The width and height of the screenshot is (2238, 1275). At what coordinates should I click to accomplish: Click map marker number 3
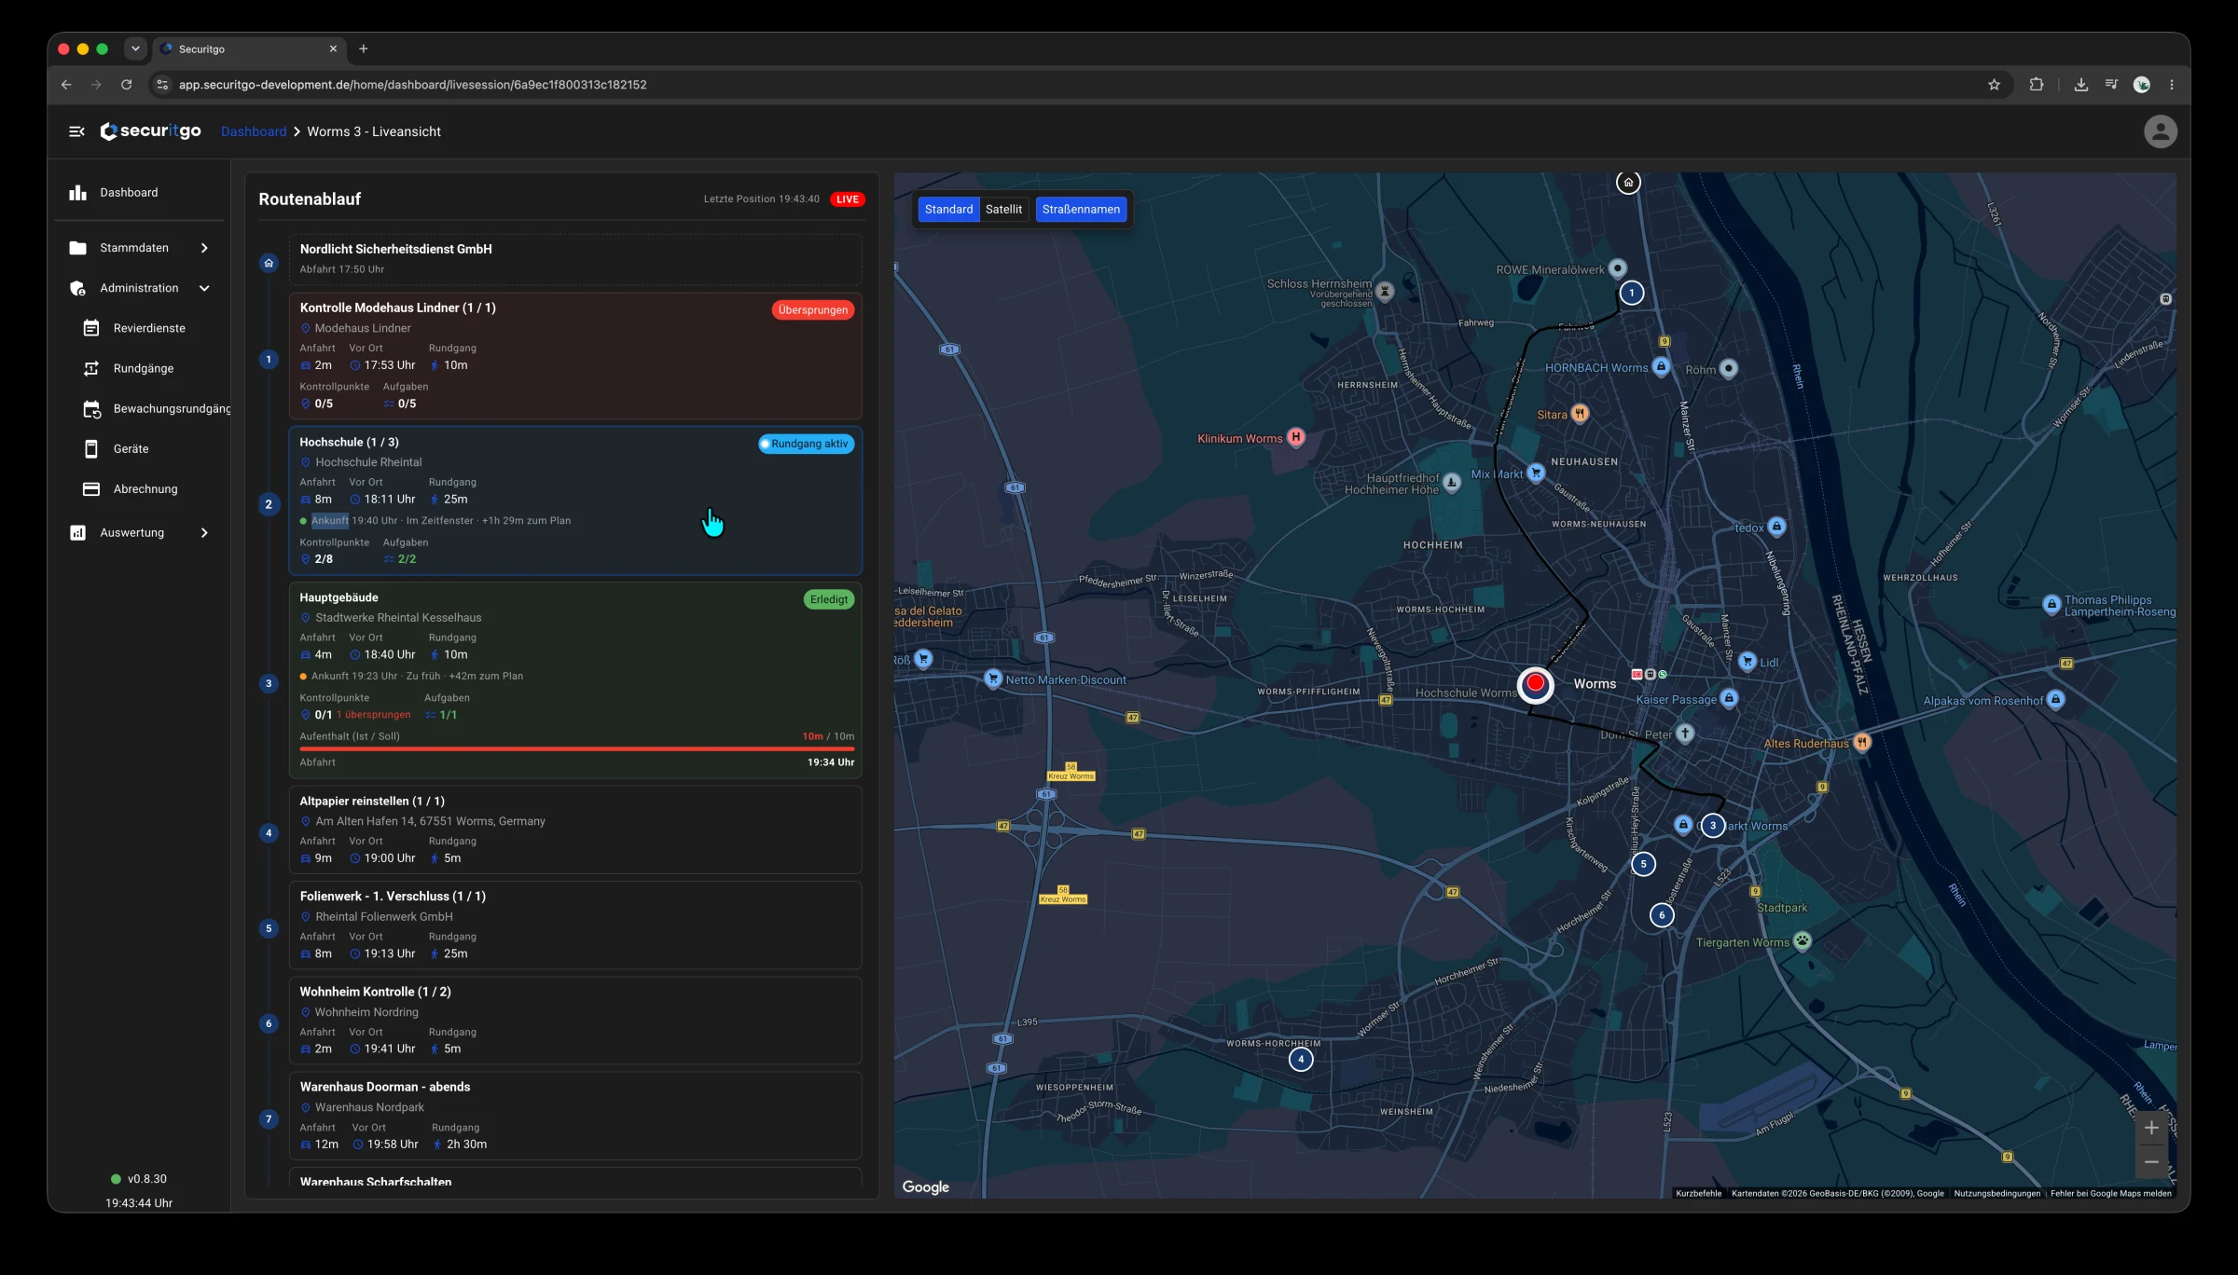pyautogui.click(x=1713, y=826)
